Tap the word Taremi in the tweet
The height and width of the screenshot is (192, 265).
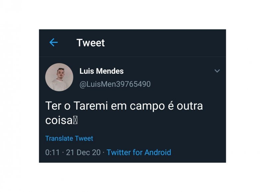coord(90,106)
